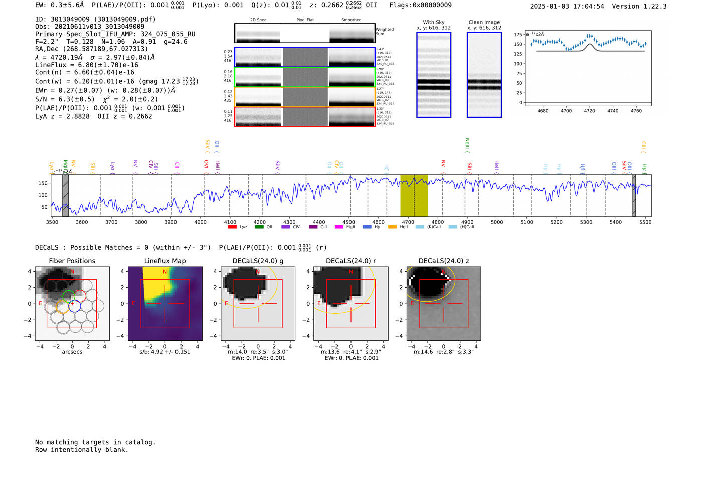Click the Hγ blue legend swatch
Image resolution: width=702 pixels, height=477 pixels.
367,227
